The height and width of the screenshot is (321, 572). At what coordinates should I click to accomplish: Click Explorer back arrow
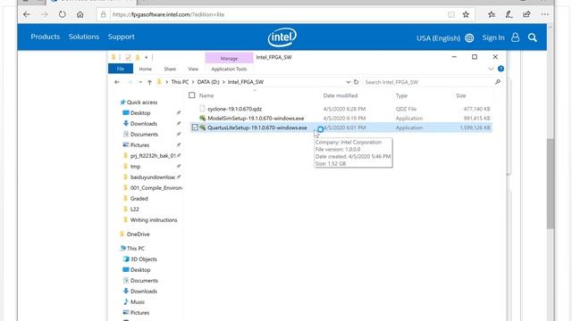click(x=117, y=82)
